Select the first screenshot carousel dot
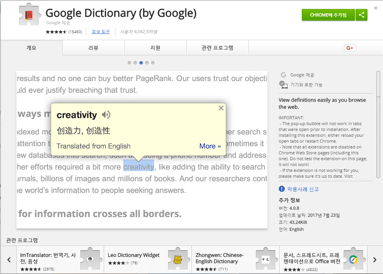 pos(129,63)
